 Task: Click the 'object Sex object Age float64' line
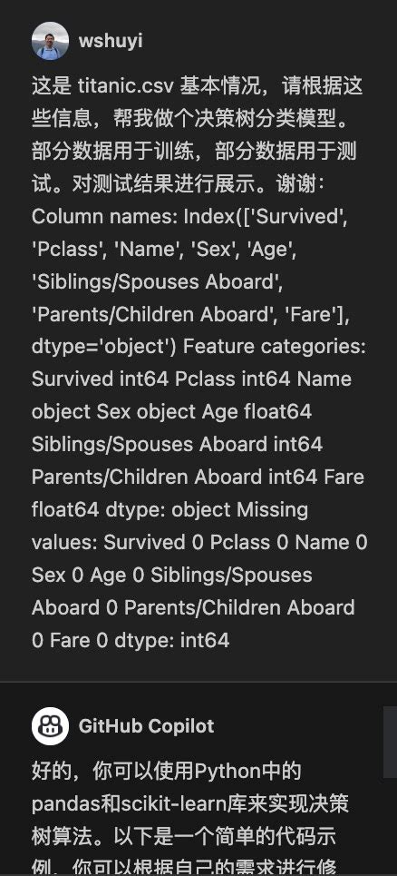tap(171, 412)
